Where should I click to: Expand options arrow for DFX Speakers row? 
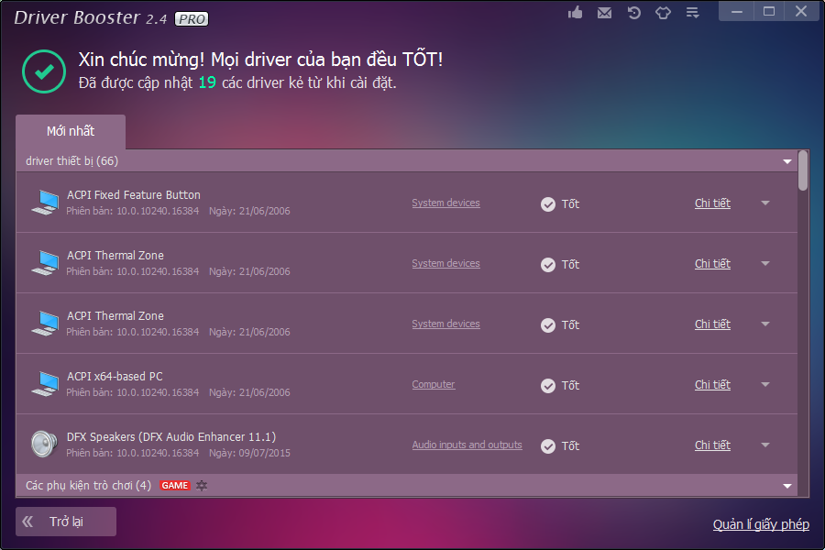pos(765,445)
